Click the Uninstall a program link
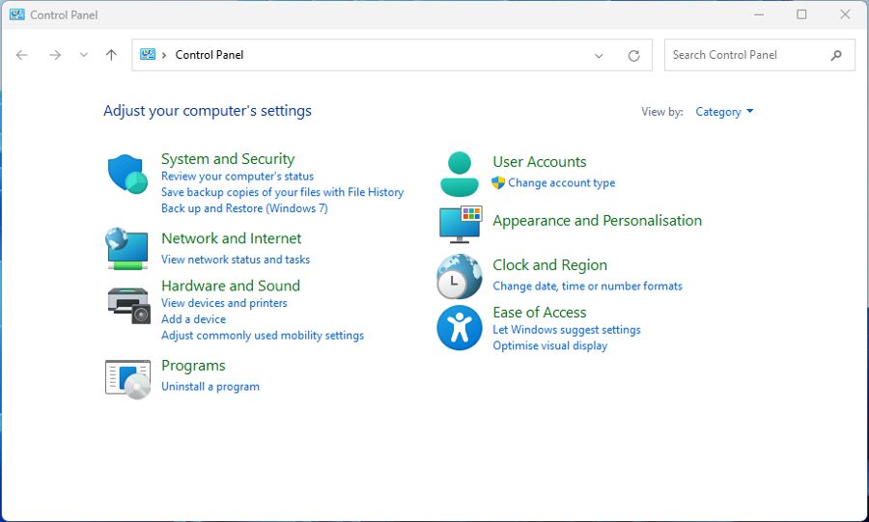869x522 pixels. tap(210, 387)
